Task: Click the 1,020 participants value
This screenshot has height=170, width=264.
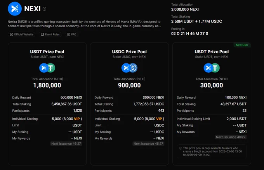Action: (x=78, y=110)
